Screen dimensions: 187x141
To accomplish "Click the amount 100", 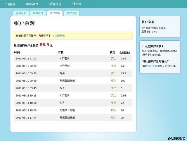I will tap(123, 81).
